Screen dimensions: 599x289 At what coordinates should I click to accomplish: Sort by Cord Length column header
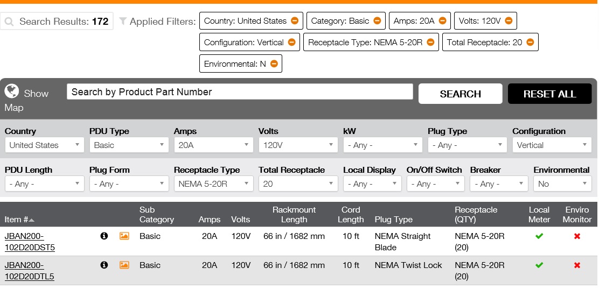351,214
